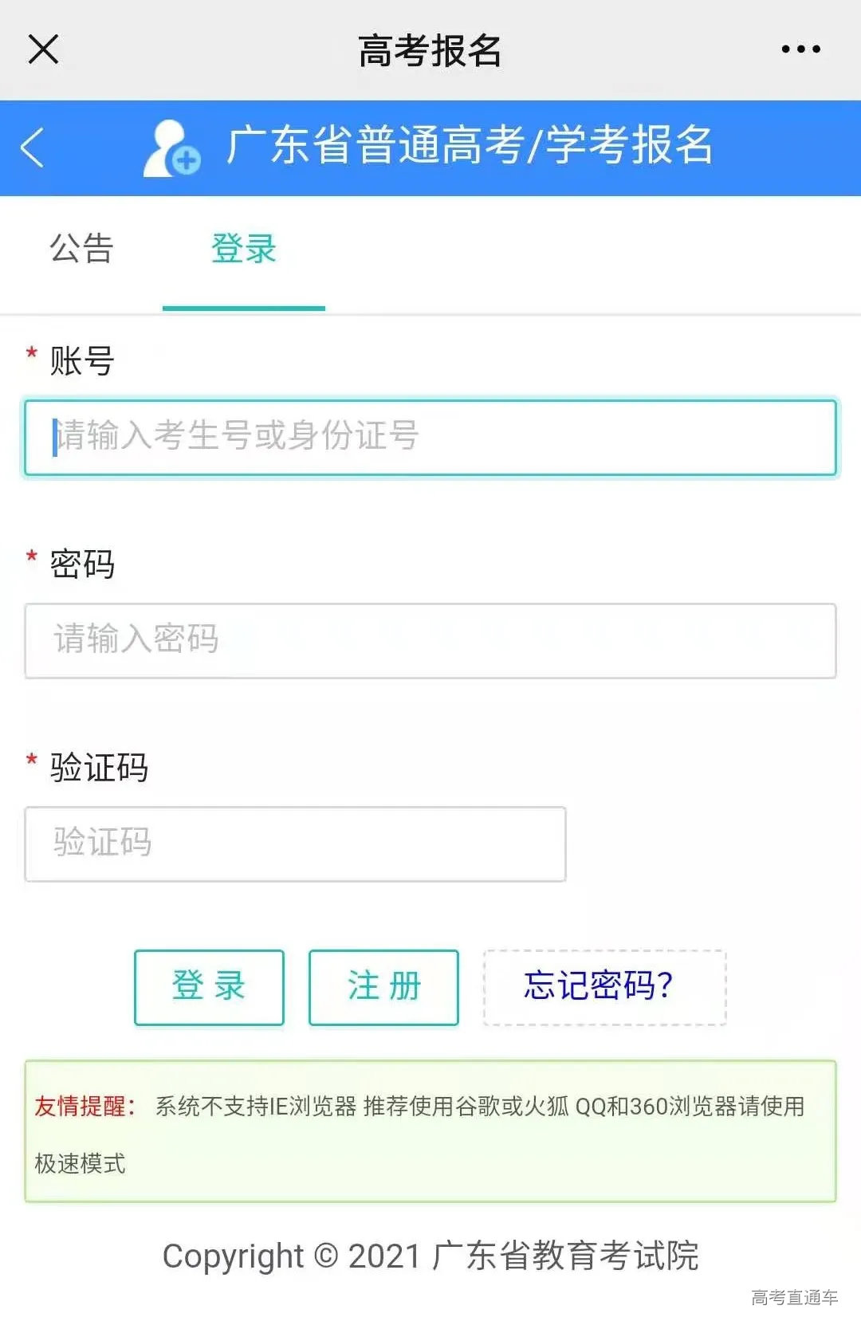The height and width of the screenshot is (1329, 861).
Task: Open the 忘记密码 forgot password link
Action: [603, 986]
